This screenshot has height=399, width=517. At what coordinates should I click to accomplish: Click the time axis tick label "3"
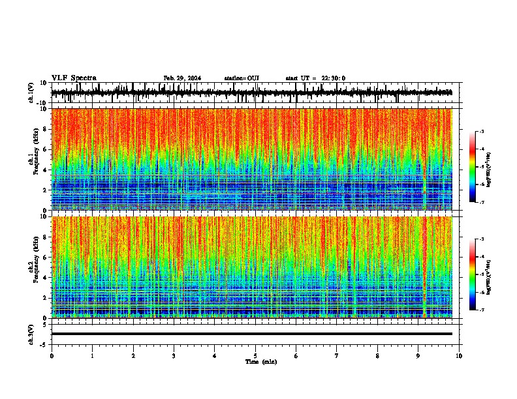pos(174,356)
